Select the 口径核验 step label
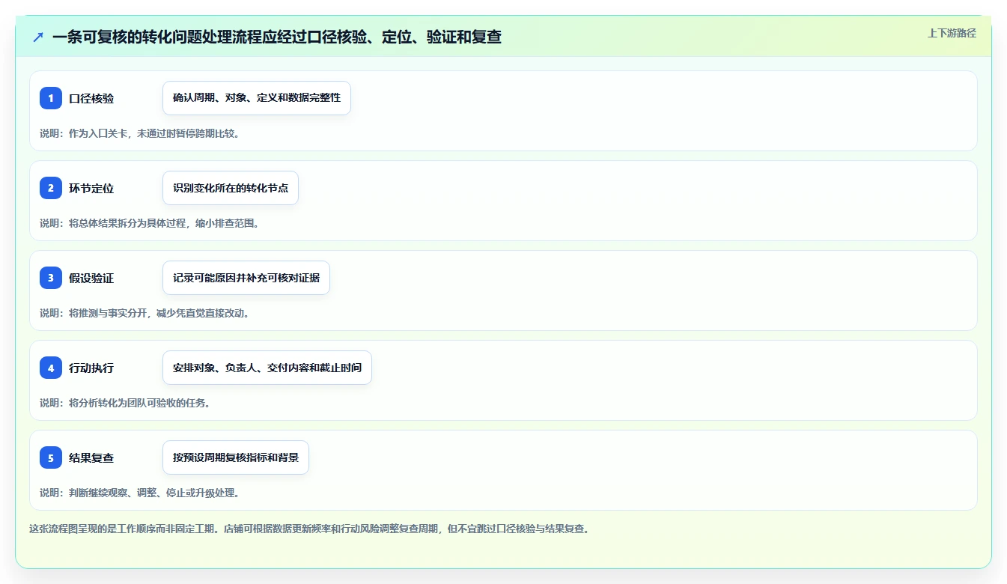The image size is (1007, 584). point(91,98)
